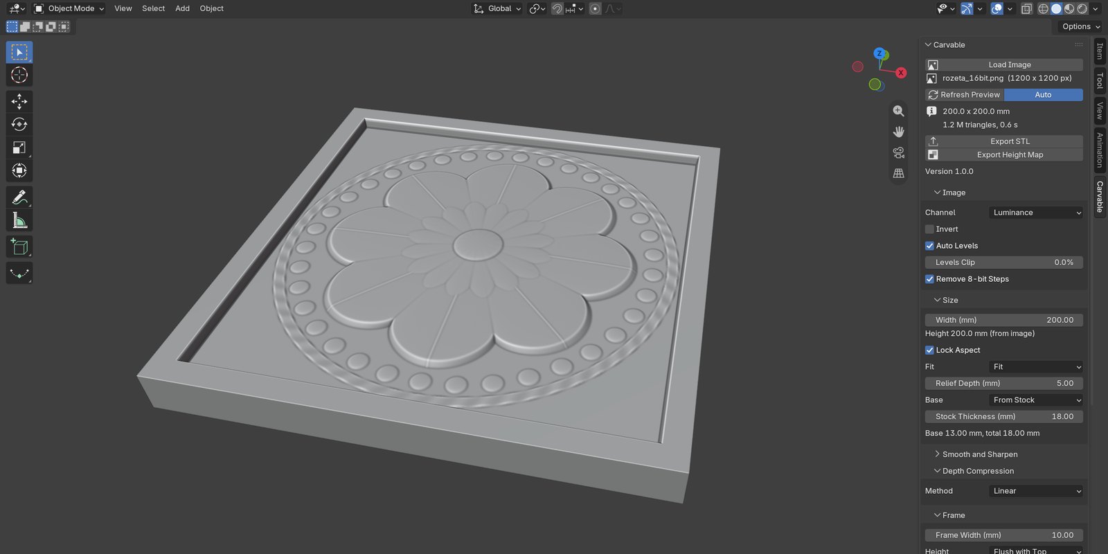Toggle the camera view icon
Image resolution: width=1108 pixels, height=554 pixels.
[x=898, y=152]
